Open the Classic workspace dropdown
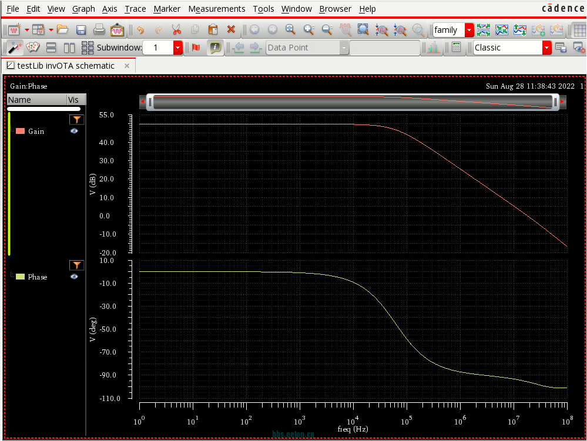587x441 pixels. point(546,48)
